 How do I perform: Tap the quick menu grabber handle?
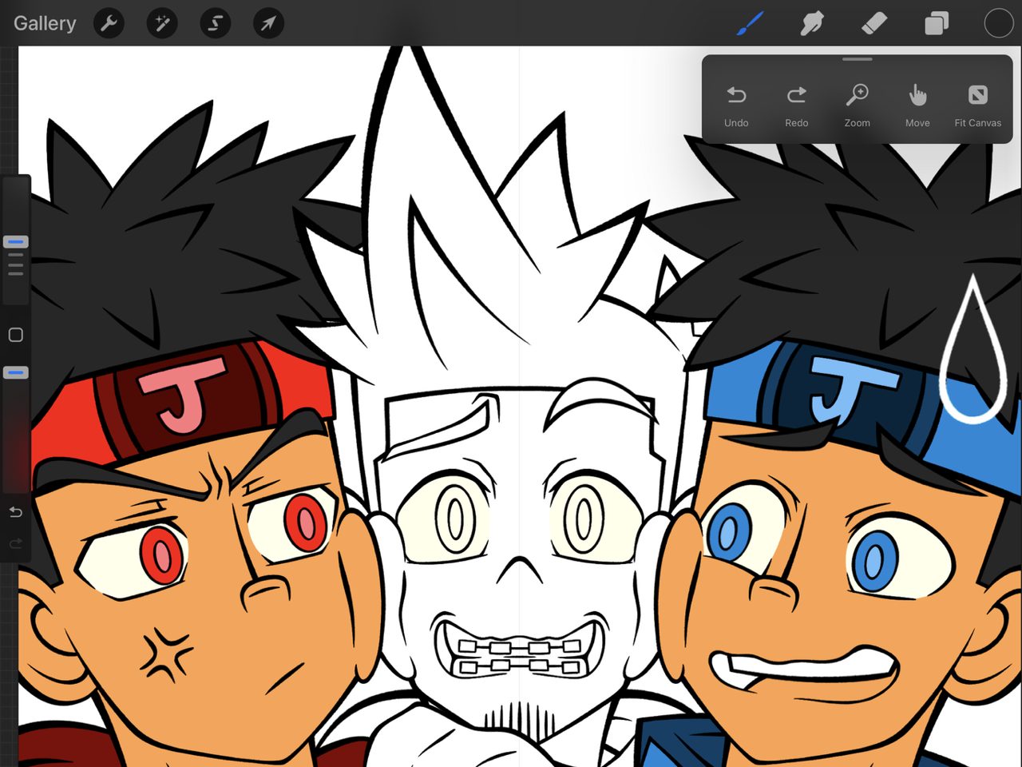(857, 59)
